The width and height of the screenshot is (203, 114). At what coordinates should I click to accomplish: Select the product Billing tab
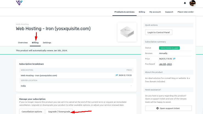point(35,42)
